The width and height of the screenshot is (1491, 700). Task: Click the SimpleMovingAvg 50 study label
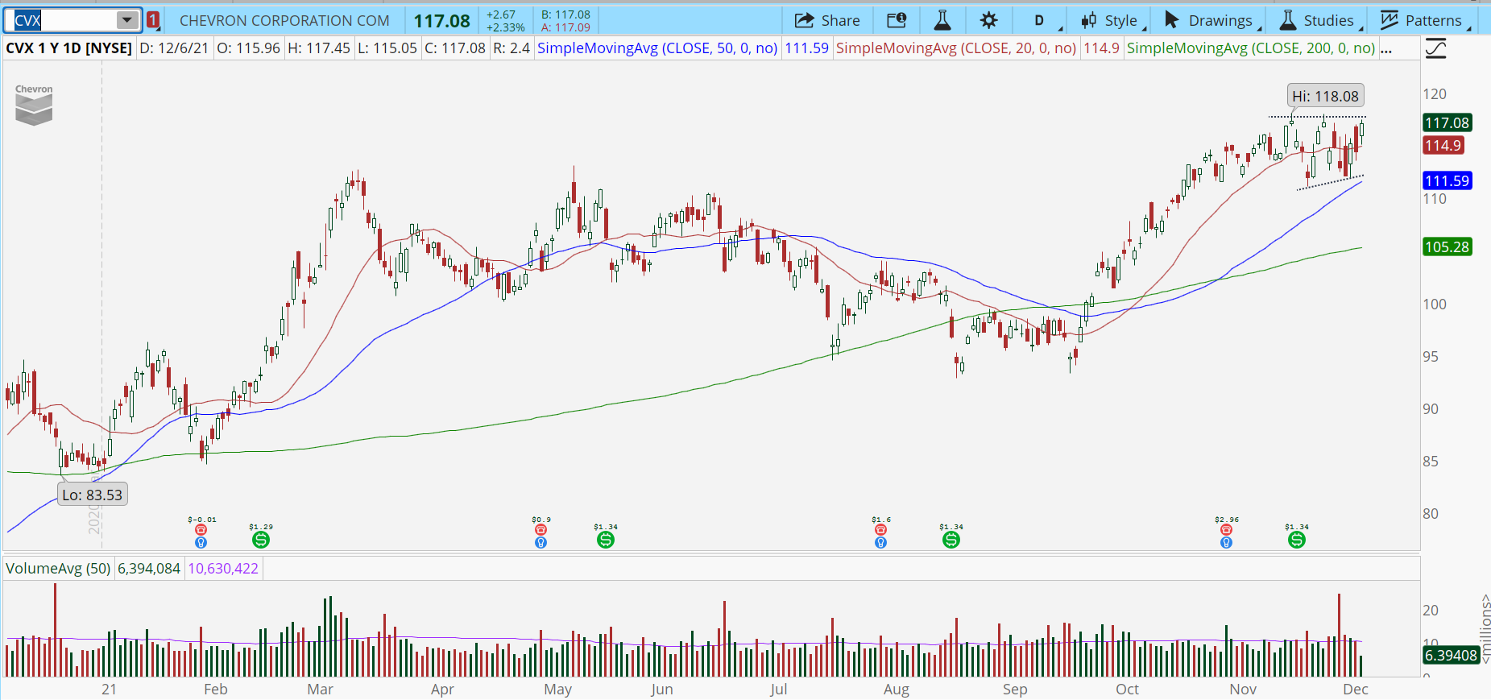tap(657, 48)
